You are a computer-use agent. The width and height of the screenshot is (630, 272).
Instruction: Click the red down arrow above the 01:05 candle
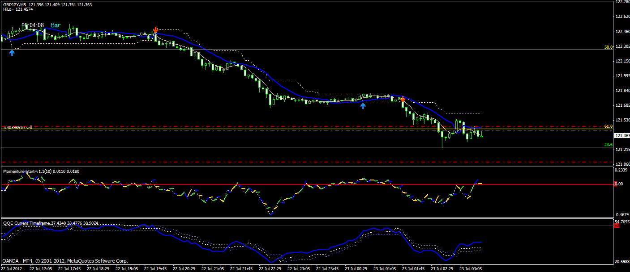click(x=403, y=99)
